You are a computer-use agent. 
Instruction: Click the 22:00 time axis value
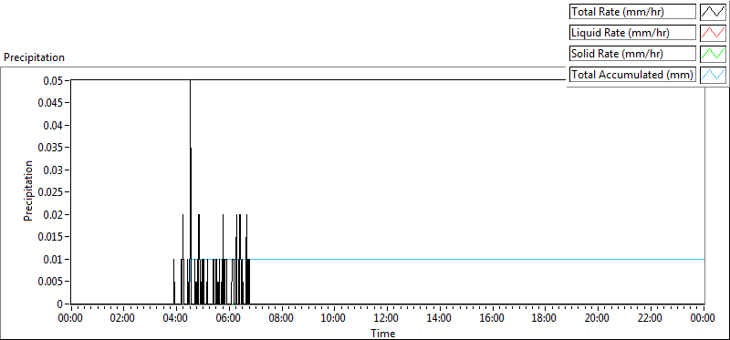(x=650, y=318)
